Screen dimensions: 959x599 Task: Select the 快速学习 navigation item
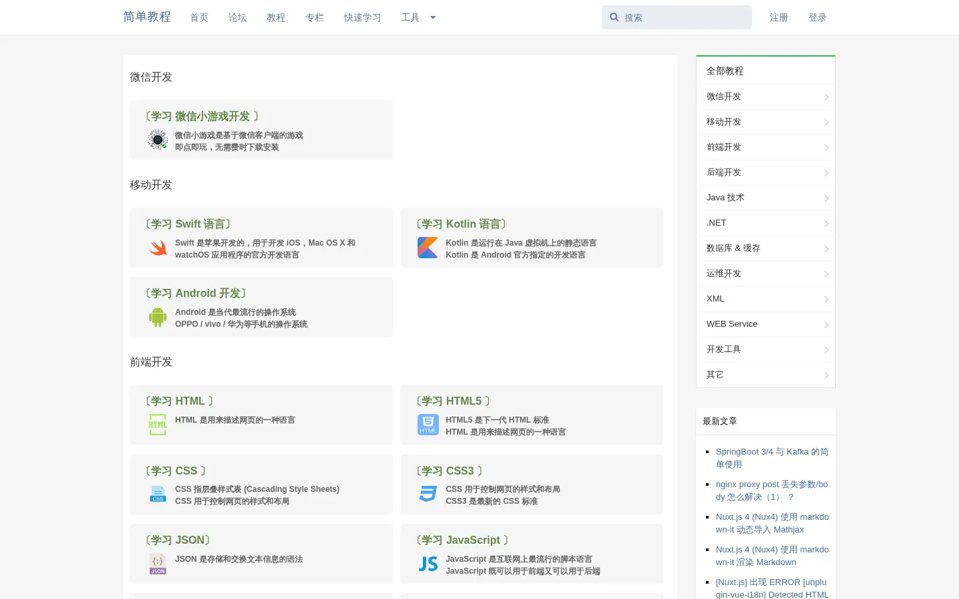362,18
